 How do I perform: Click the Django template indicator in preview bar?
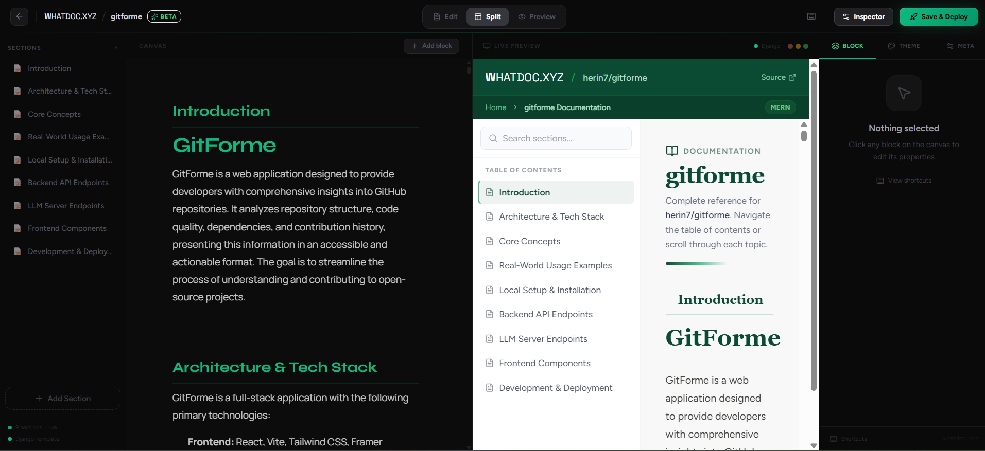[x=767, y=46]
